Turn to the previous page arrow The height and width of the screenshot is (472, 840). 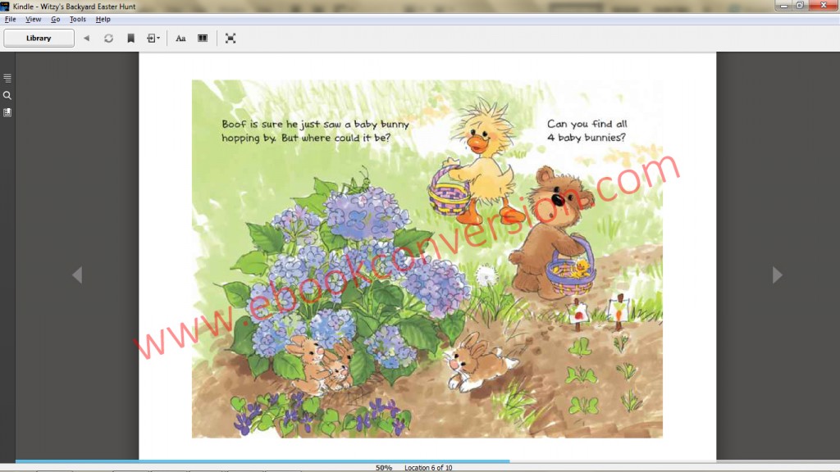point(77,275)
